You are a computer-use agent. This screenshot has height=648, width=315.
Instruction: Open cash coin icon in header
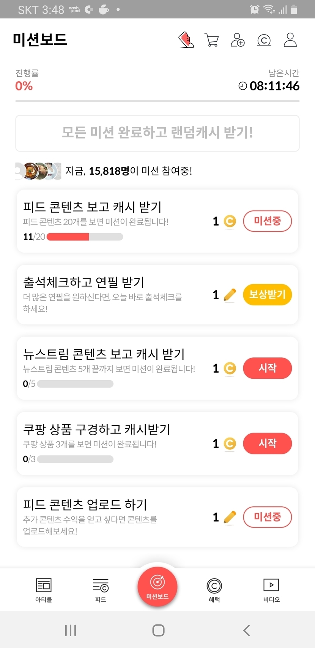[x=264, y=40]
